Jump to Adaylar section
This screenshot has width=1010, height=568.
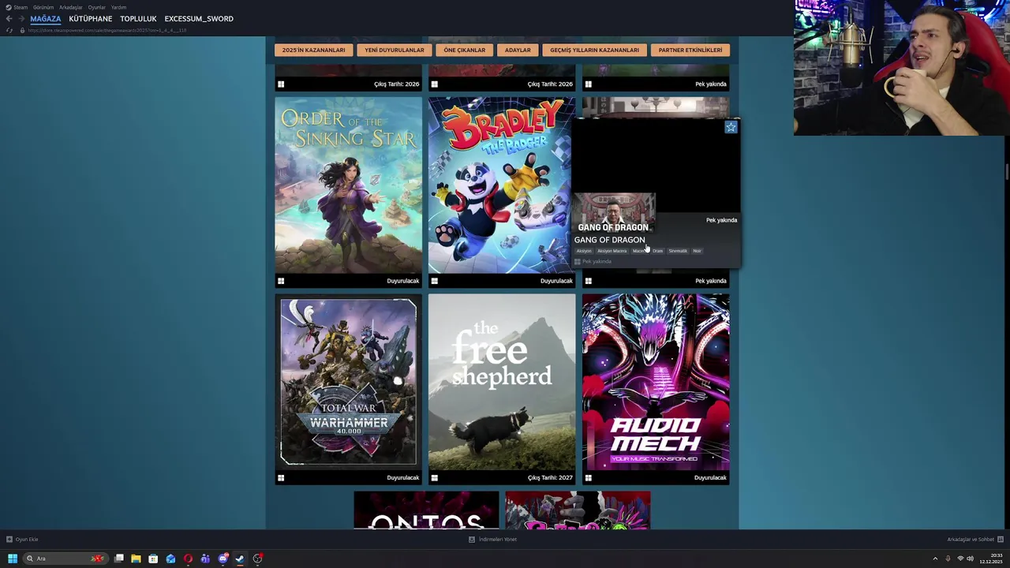pos(518,50)
